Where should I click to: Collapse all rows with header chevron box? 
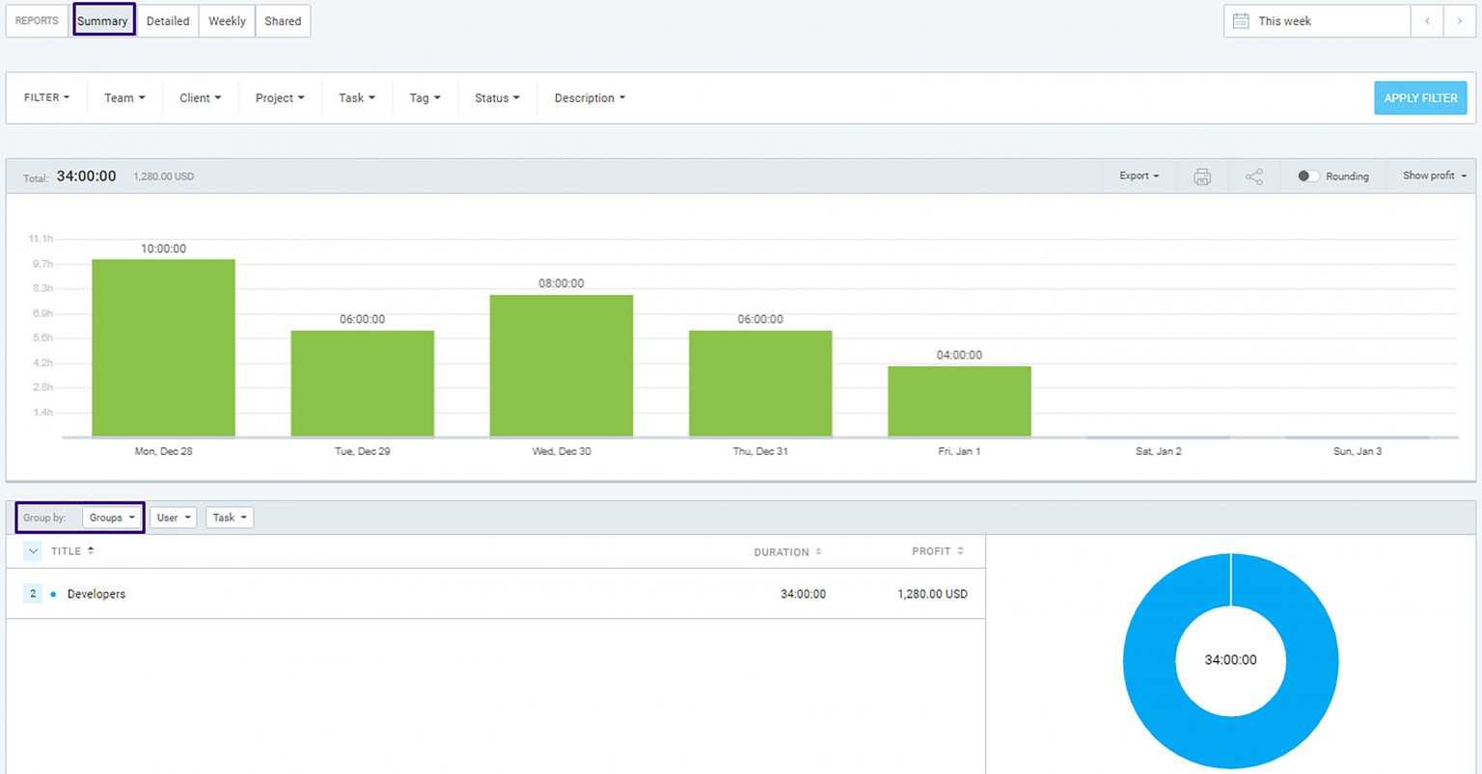tap(33, 551)
